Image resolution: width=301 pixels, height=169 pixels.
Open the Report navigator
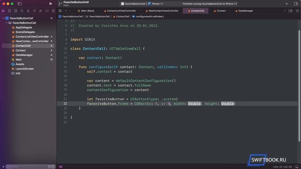tap(53, 11)
